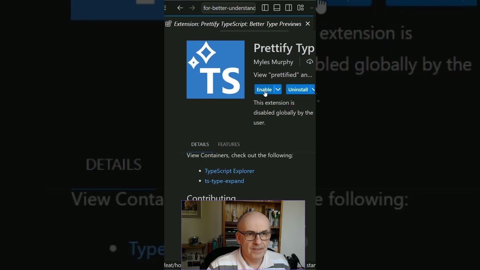This screenshot has height=270, width=480.
Task: Click the cloud install count icon
Action: point(310,61)
